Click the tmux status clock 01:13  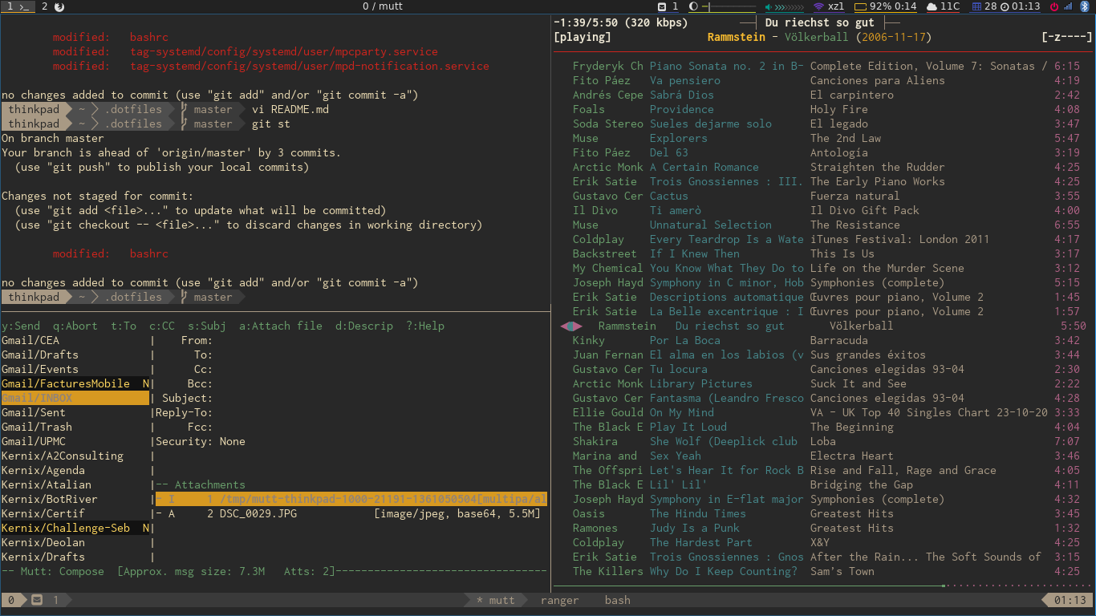point(1070,600)
